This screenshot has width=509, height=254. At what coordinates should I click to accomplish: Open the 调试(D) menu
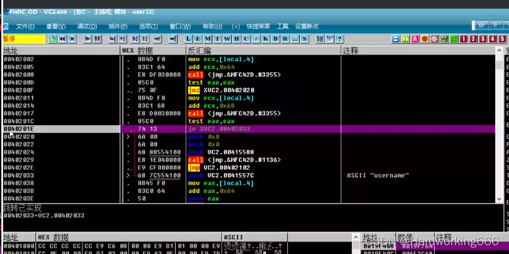[x=87, y=26]
